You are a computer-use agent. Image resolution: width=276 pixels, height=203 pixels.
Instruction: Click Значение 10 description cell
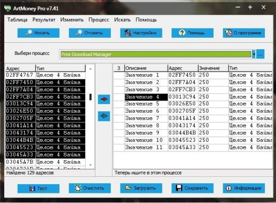click(x=146, y=140)
